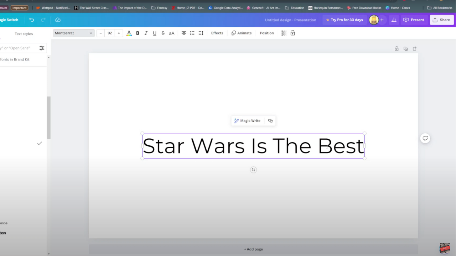Lock the page using page lock icon
The image size is (456, 256).
[397, 49]
